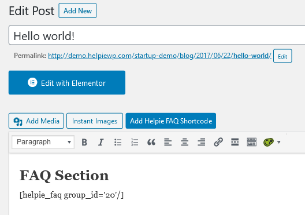
Task: Insert Read More tag
Action: pos(235,142)
